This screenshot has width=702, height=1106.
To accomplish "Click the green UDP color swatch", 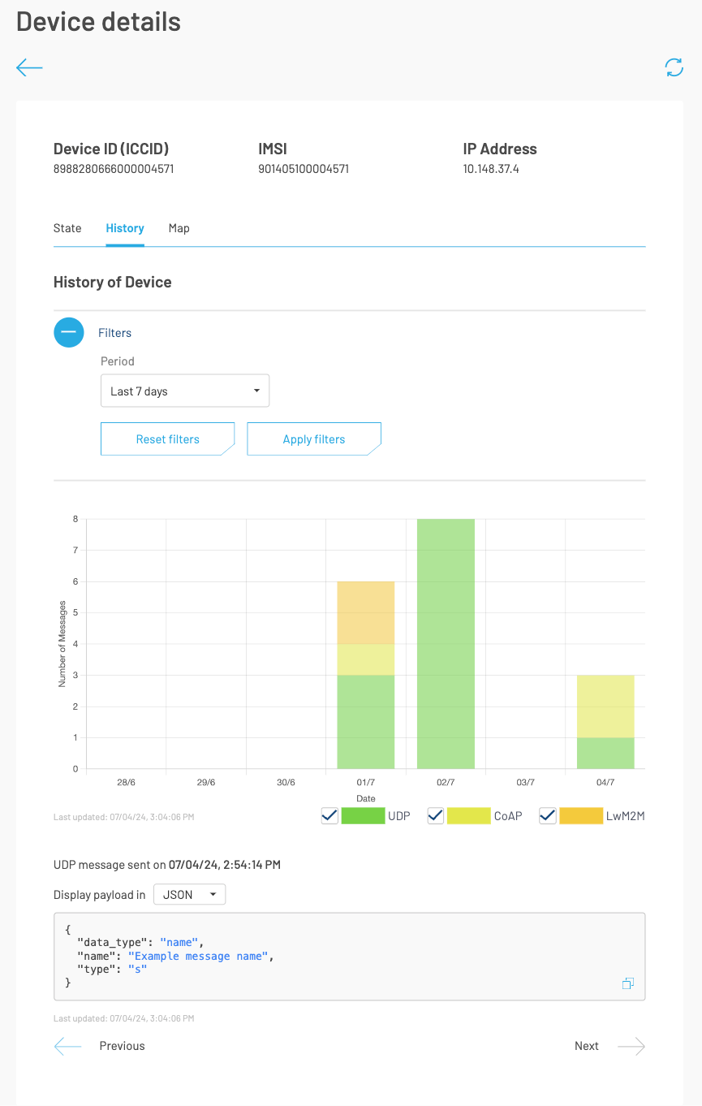I will (x=363, y=816).
